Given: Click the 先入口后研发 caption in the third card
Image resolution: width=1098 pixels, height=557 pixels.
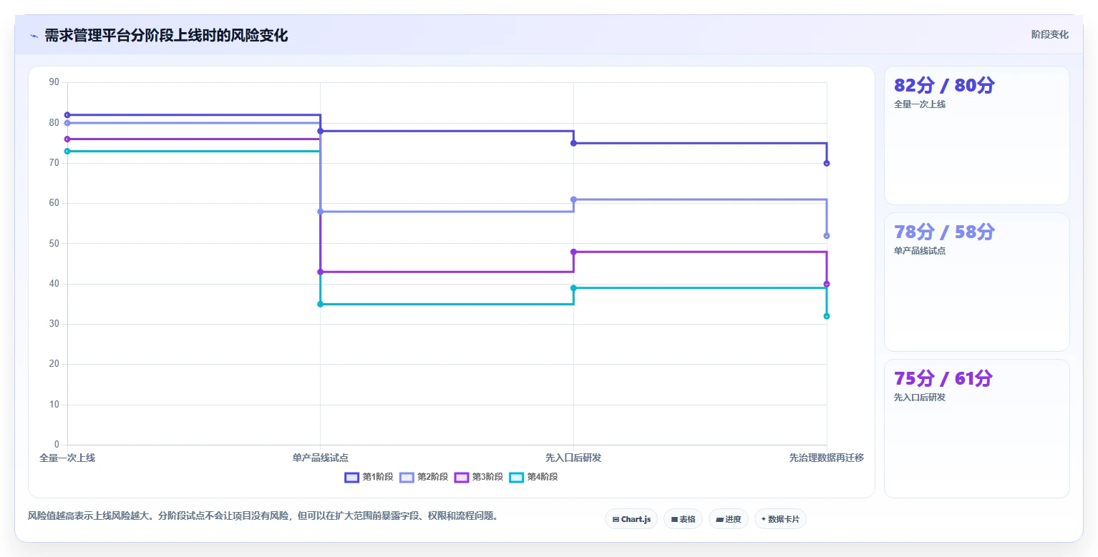Looking at the screenshot, I should 920,398.
